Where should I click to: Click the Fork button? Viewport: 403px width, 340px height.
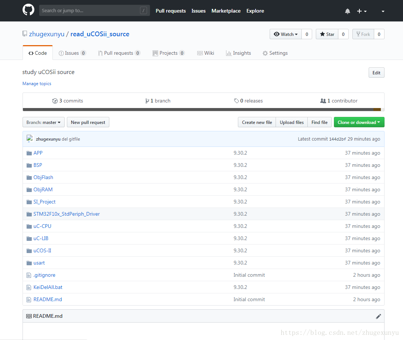363,34
